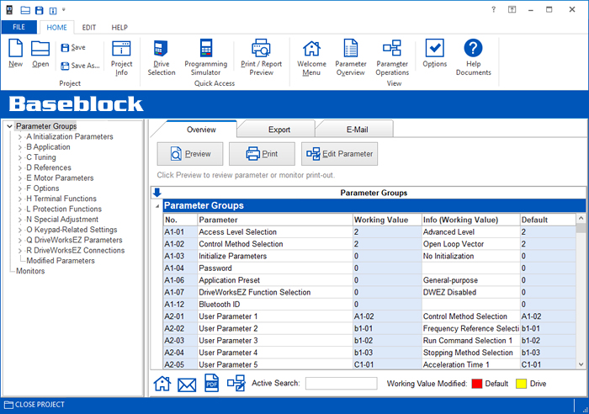Launch the Programming Simulator

(x=205, y=57)
